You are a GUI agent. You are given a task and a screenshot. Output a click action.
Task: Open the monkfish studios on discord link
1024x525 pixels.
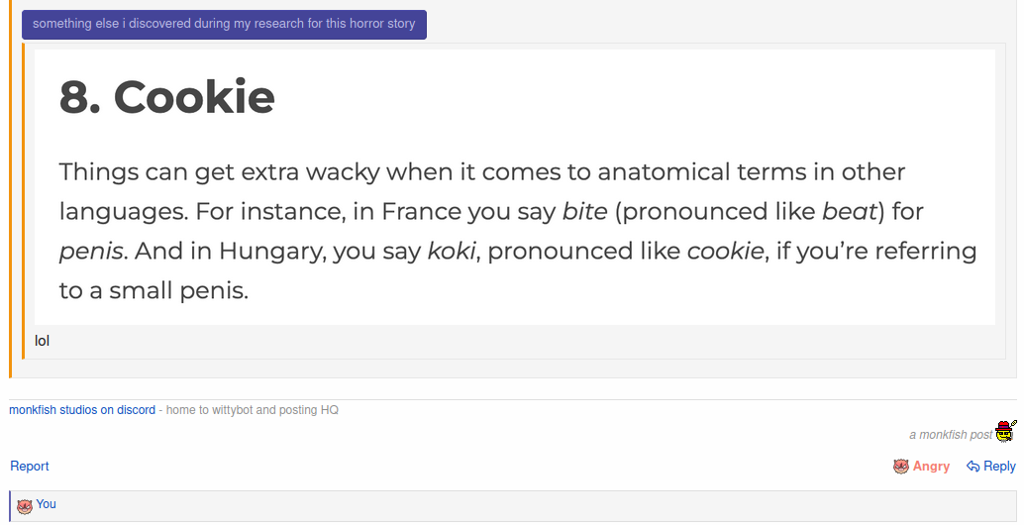[82, 410]
